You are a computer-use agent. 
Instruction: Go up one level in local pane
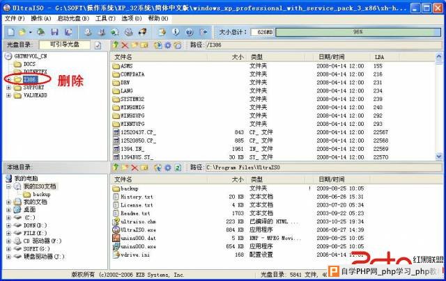(x=116, y=168)
